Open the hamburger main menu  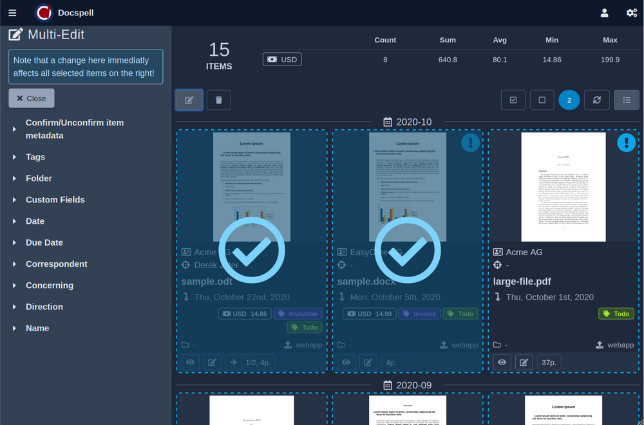coord(13,13)
